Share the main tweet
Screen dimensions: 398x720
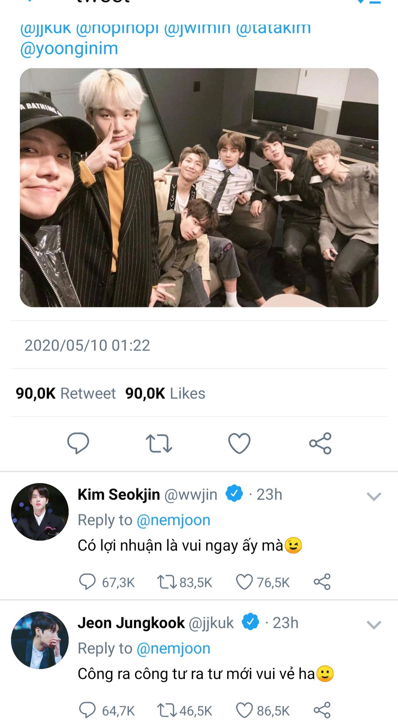[x=320, y=443]
